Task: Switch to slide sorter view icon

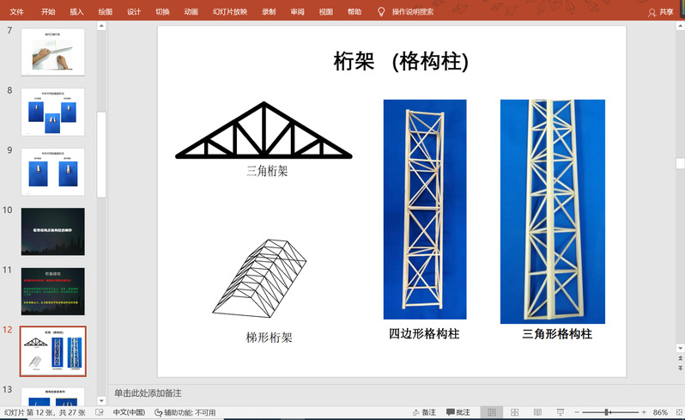Action: (513, 412)
